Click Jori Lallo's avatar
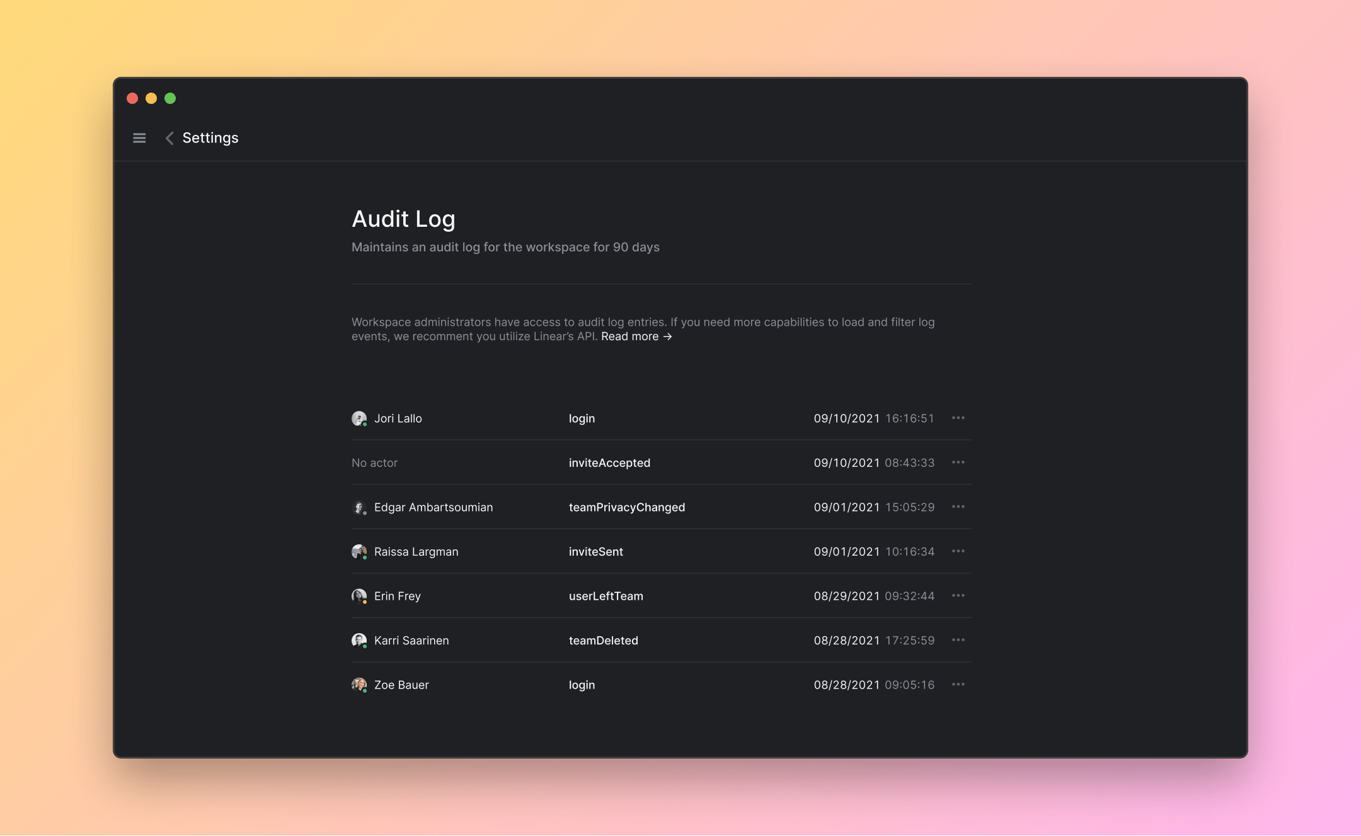 (x=359, y=418)
